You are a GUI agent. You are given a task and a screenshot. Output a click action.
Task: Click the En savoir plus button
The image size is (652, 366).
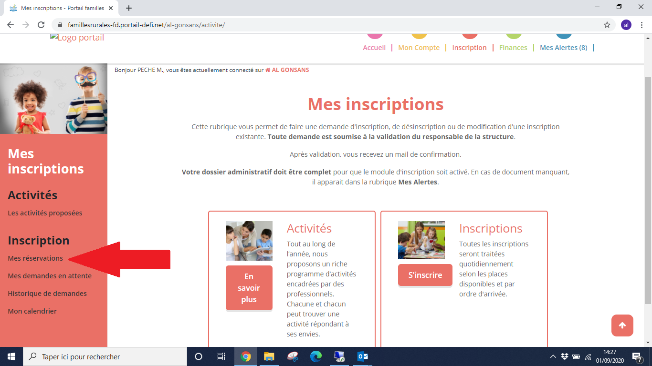pyautogui.click(x=249, y=288)
